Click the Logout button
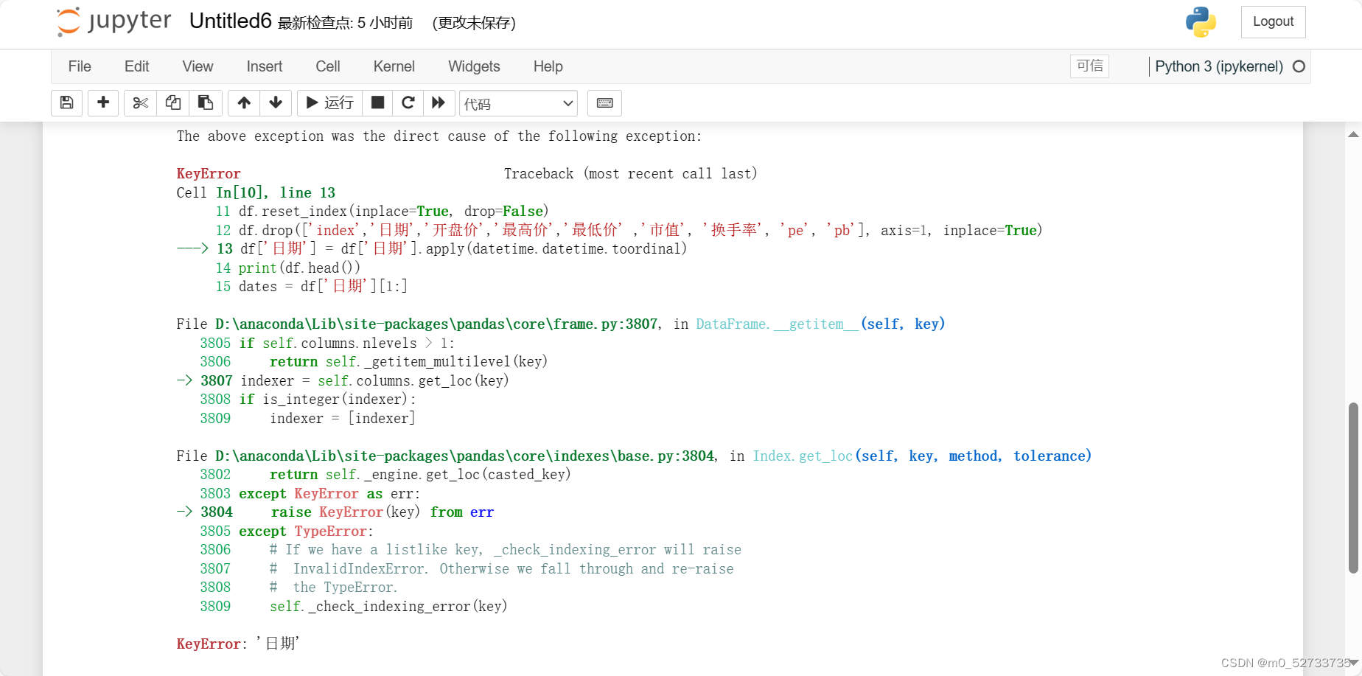This screenshot has height=676, width=1362. [x=1273, y=21]
